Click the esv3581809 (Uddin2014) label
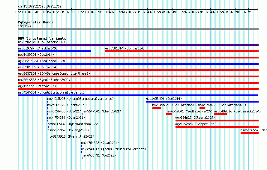 [x=38, y=67]
